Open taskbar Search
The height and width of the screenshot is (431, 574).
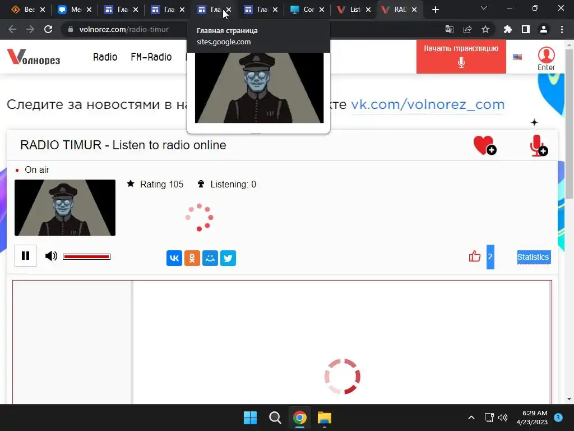coord(275,418)
